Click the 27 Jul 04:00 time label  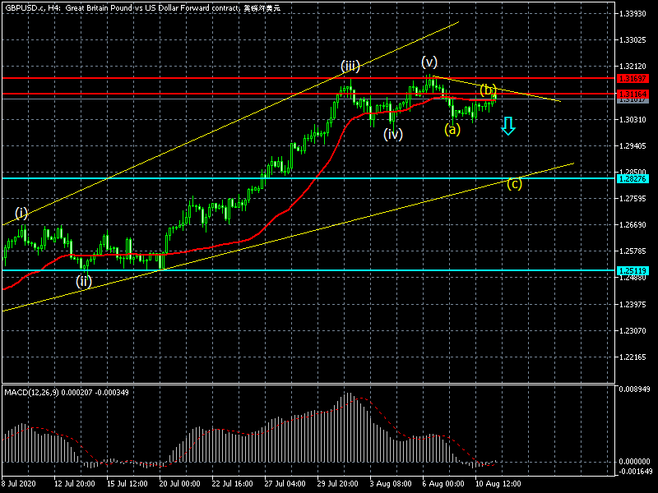click(x=285, y=484)
